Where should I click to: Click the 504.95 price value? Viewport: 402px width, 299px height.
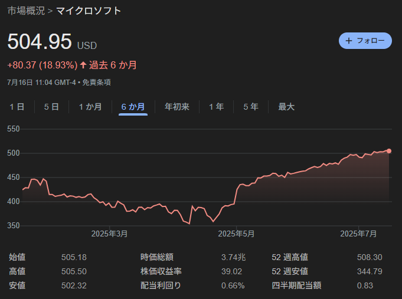pos(40,41)
